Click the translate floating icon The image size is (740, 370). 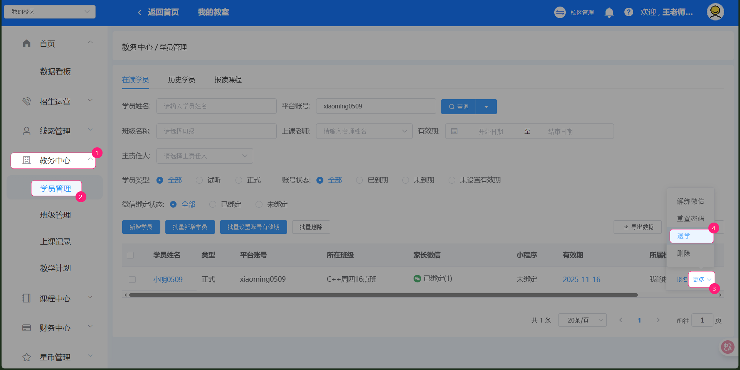tap(727, 347)
